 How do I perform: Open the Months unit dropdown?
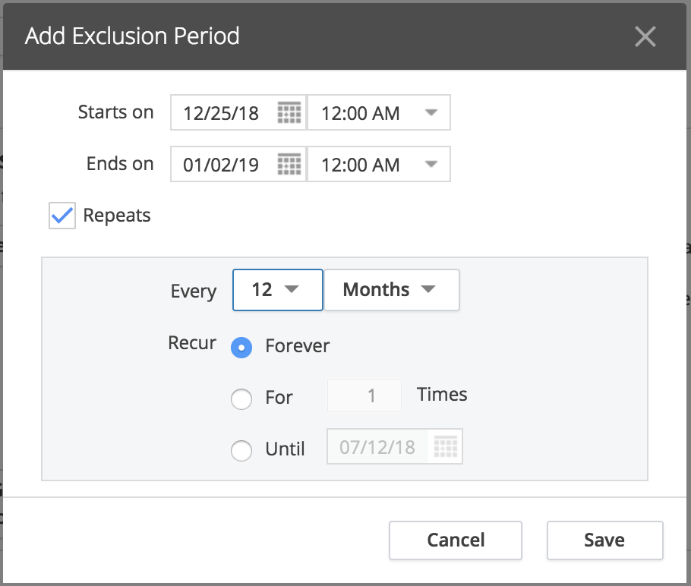pyautogui.click(x=392, y=290)
